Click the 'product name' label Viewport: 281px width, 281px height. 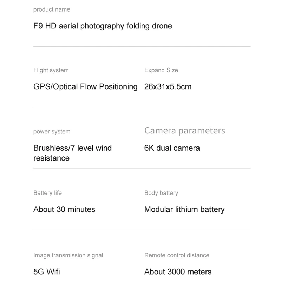click(52, 10)
